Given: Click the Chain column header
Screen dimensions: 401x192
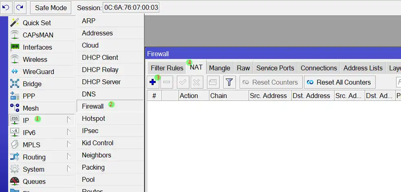Looking at the screenshot, I should click(228, 96).
